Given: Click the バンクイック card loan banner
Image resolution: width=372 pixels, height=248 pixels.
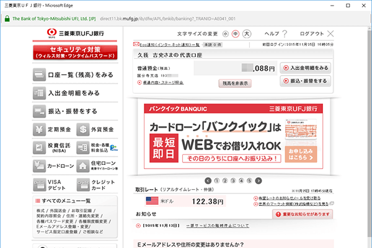Looking at the screenshot, I should tap(234, 136).
